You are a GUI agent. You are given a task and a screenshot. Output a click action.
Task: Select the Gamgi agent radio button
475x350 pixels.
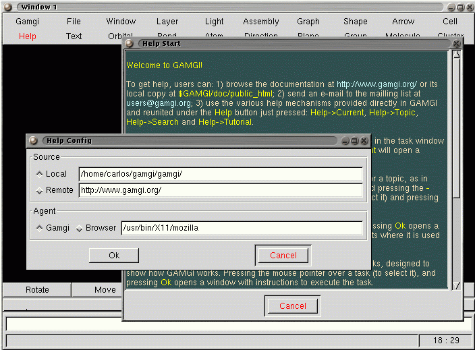tap(39, 228)
